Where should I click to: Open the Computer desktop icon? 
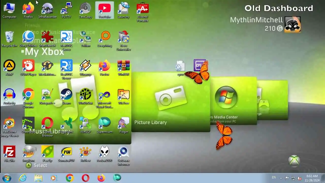point(9,10)
